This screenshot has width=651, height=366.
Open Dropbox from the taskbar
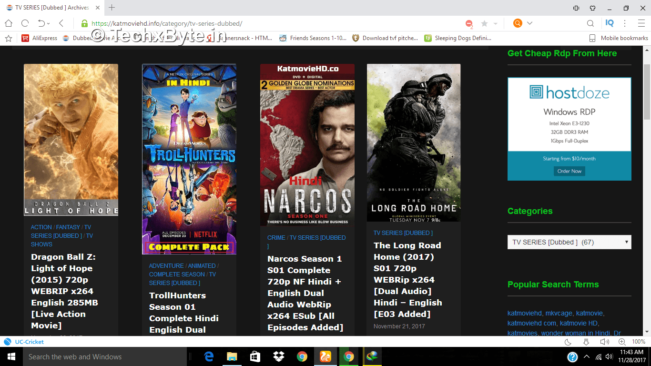pos(279,356)
